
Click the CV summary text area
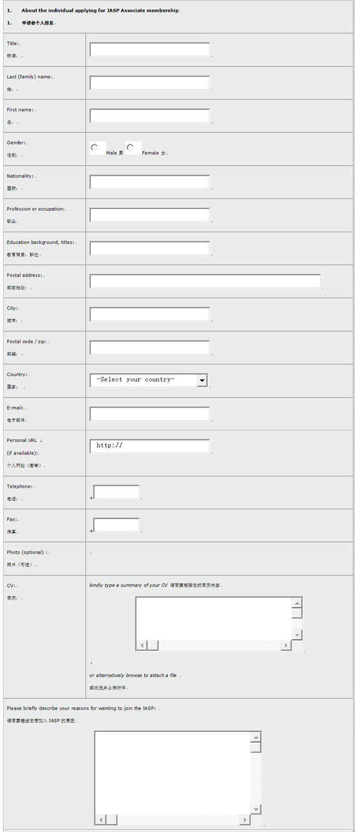[214, 618]
